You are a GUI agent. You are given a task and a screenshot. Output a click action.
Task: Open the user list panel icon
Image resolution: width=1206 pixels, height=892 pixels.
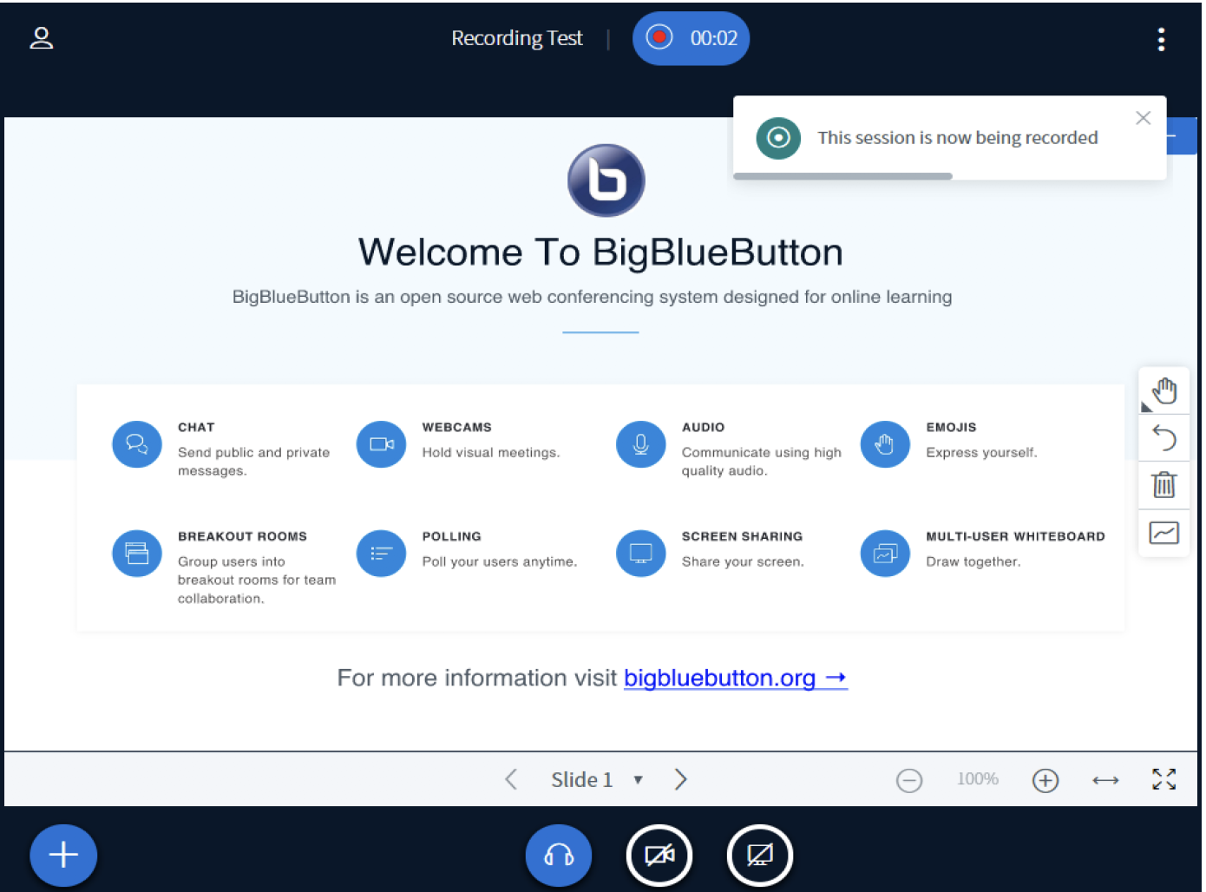pyautogui.click(x=41, y=38)
